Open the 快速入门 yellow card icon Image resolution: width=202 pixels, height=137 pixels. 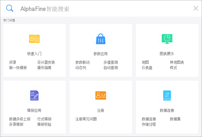34,39
